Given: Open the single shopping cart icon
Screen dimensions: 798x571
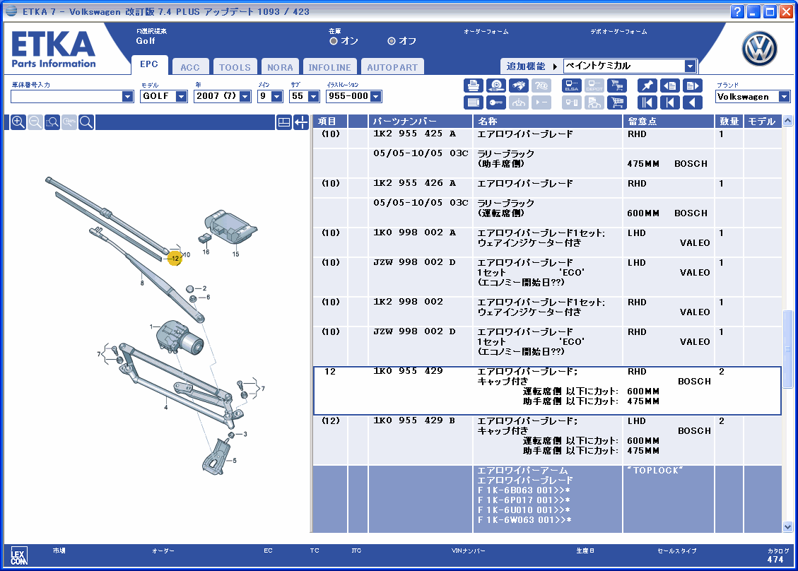Looking at the screenshot, I should tap(617, 102).
